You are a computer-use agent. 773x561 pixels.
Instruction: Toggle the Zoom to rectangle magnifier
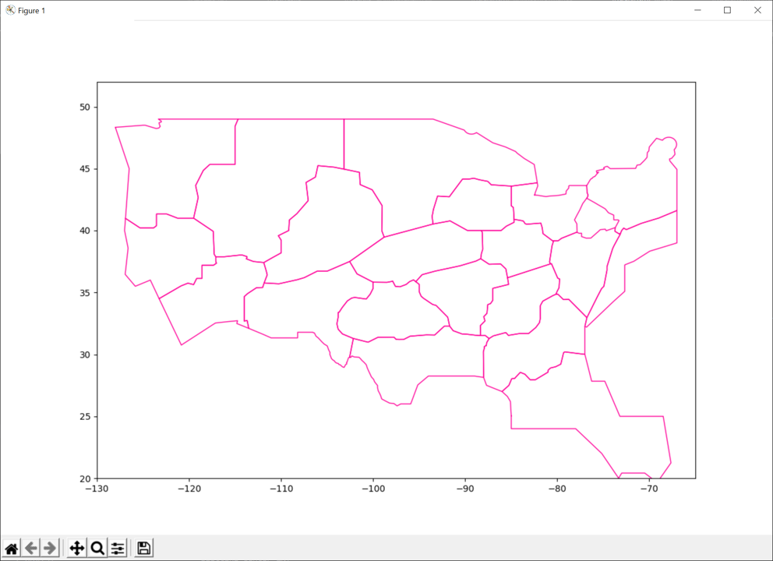click(97, 549)
